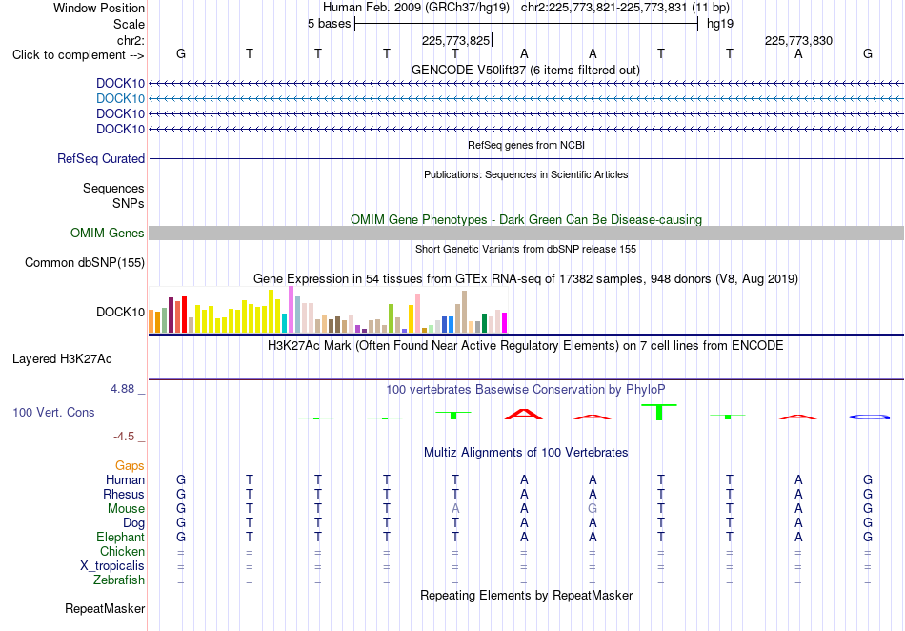Select the Rhesus alignment row label
The height and width of the screenshot is (631, 905).
[124, 494]
